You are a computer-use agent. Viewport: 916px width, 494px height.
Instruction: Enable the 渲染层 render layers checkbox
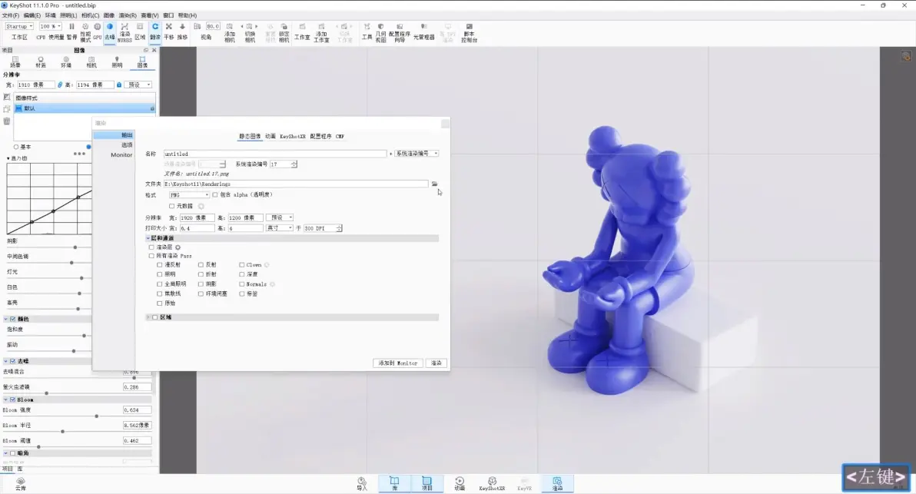tap(152, 247)
